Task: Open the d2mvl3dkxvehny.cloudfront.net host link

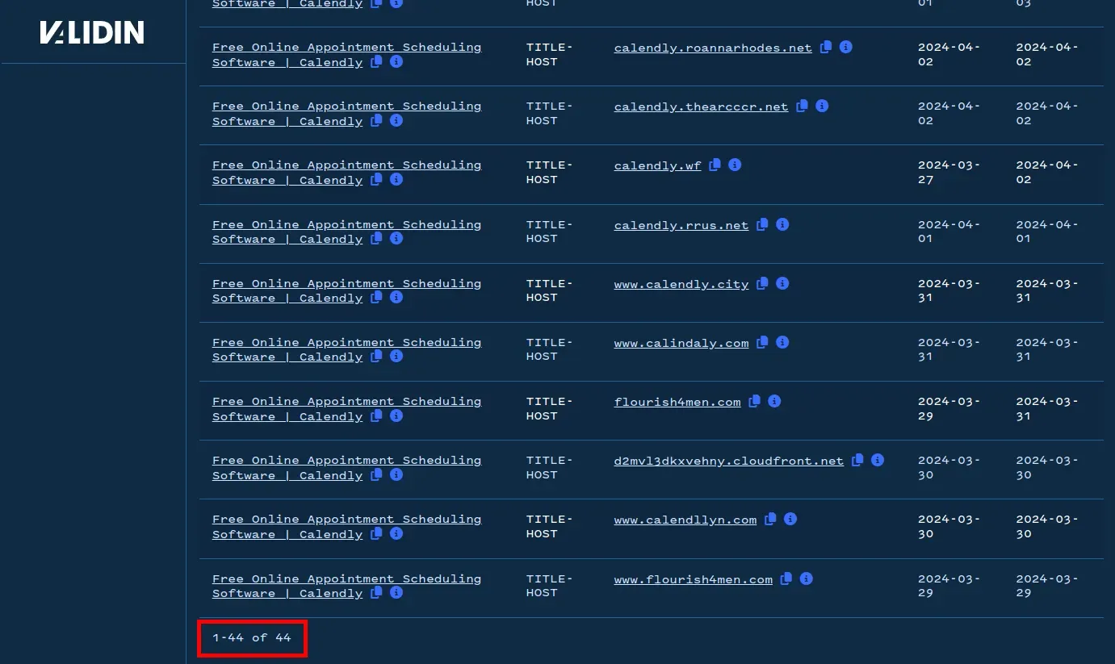Action: [x=729, y=461]
